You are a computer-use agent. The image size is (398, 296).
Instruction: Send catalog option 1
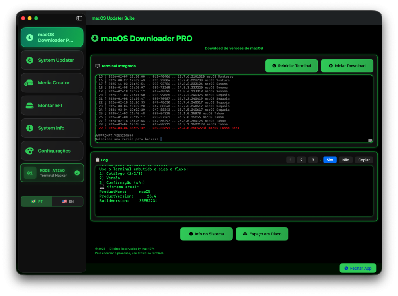(291, 160)
